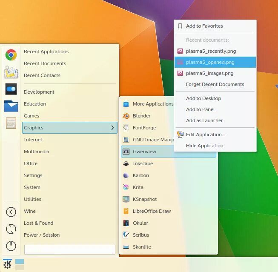
Task: Open the Internet category
Action: coord(70,140)
